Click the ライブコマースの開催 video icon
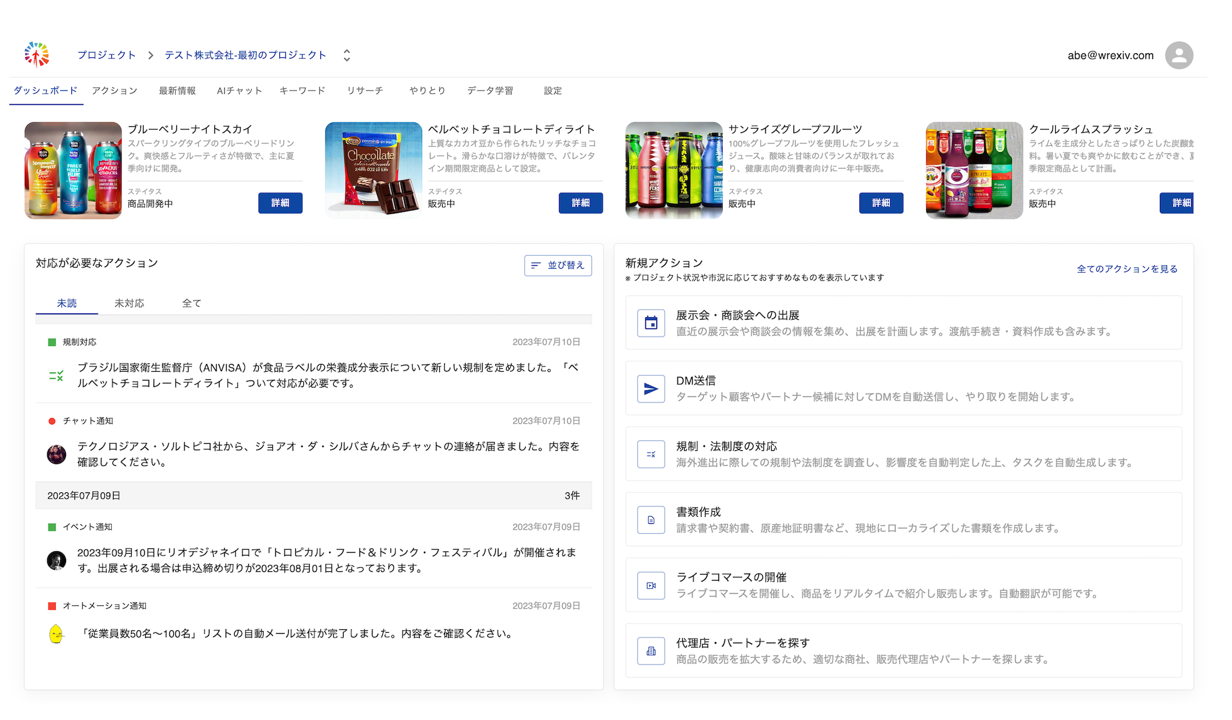Image resolution: width=1232 pixels, height=720 pixels. (x=651, y=585)
